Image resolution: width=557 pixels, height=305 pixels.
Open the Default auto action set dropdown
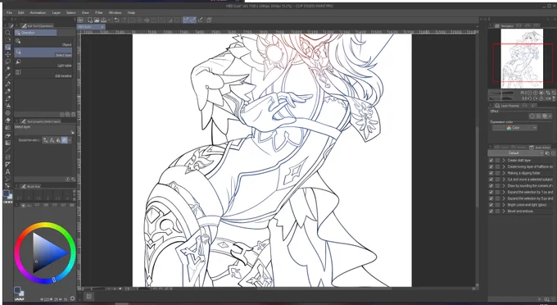[x=515, y=153]
